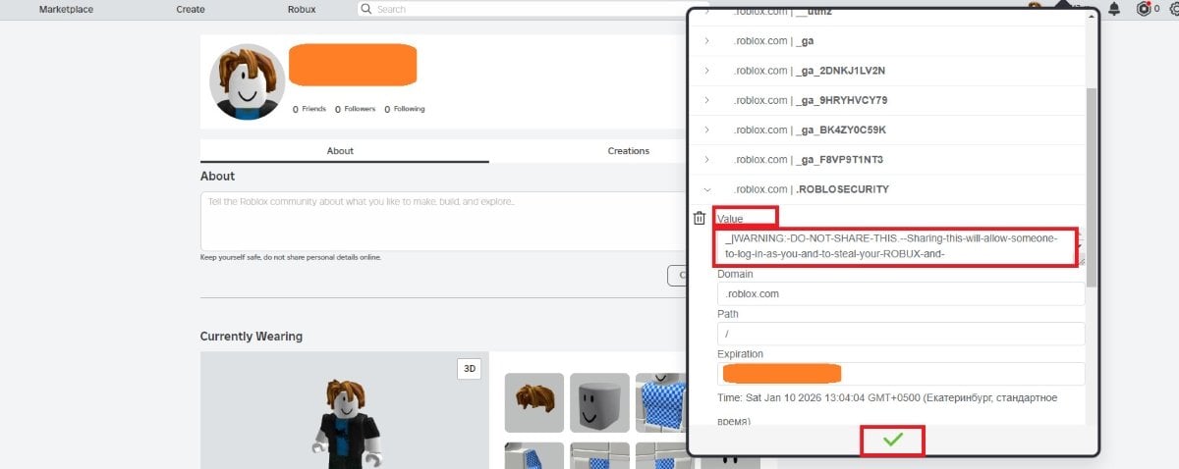Open the notifications bell
The width and height of the screenshot is (1179, 469).
click(1114, 9)
